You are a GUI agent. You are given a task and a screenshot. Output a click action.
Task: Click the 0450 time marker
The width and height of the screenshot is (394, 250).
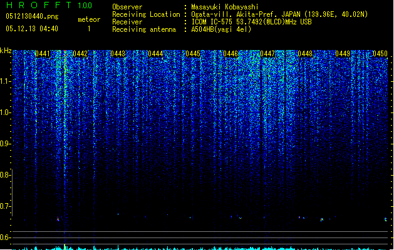tap(380, 54)
